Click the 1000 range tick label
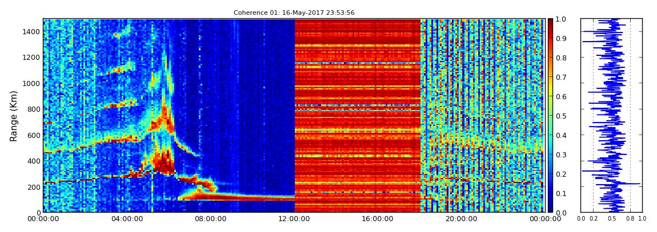 click(x=31, y=83)
